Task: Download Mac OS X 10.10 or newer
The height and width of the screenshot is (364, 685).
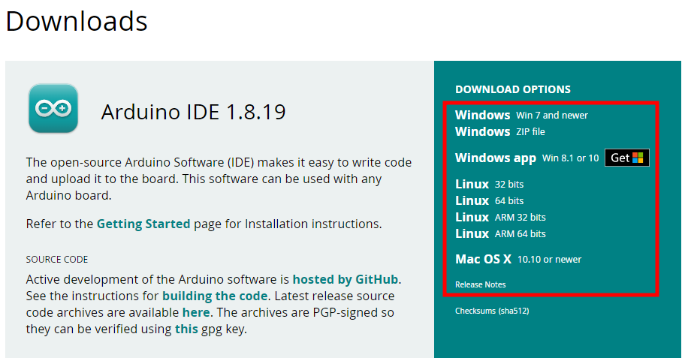Action: click(x=518, y=259)
